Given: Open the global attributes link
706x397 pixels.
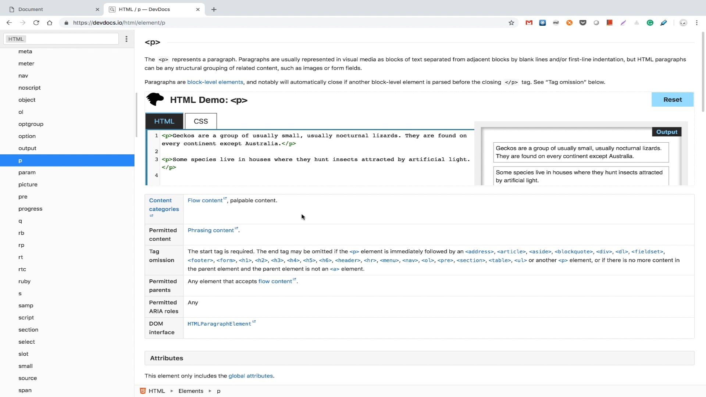Looking at the screenshot, I should click(250, 376).
